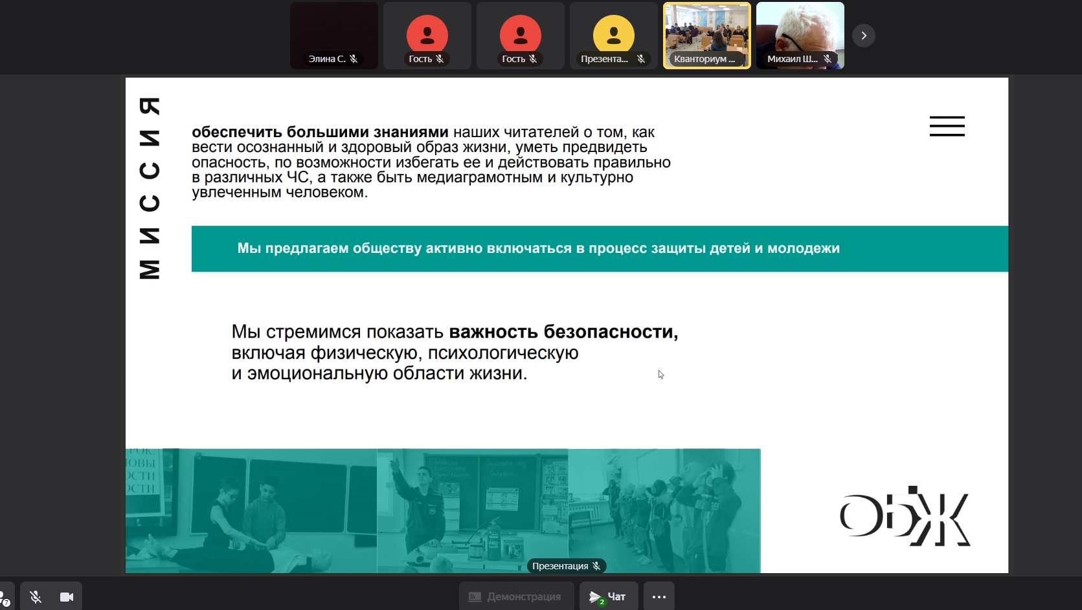Click the vertical МИССИЯ slide heading
Viewport: 1082px width, 610px height.
click(150, 188)
